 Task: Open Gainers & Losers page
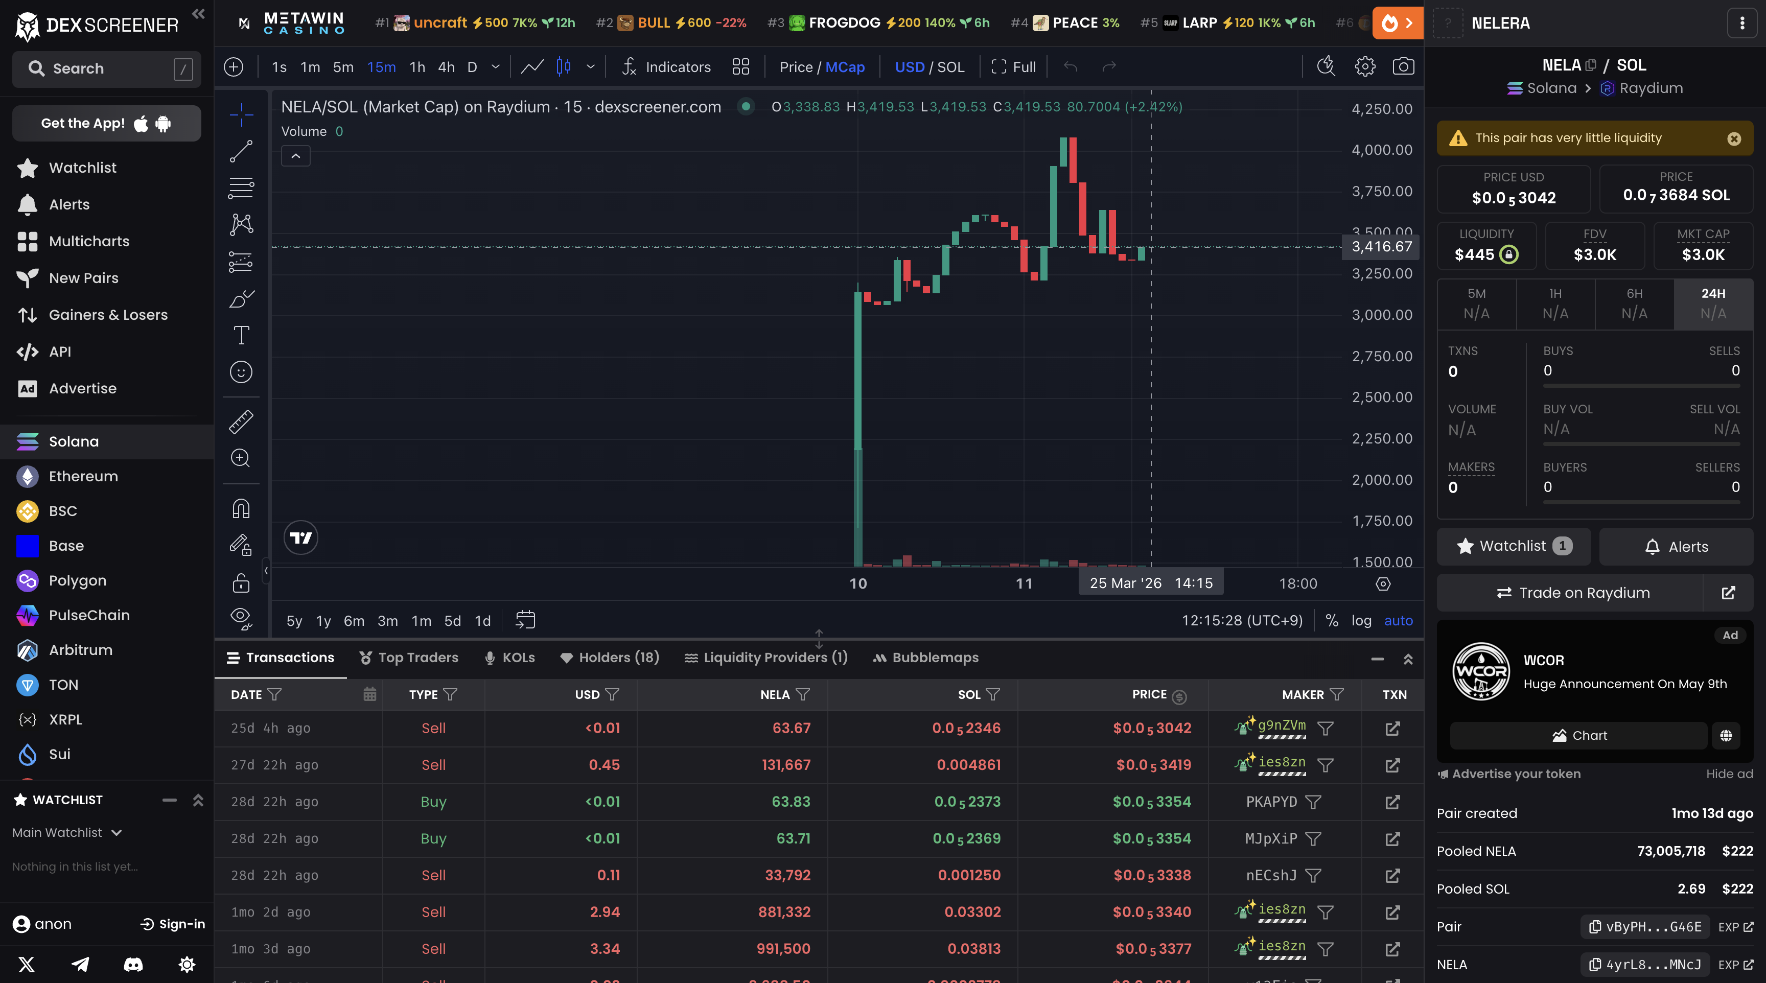coord(108,315)
